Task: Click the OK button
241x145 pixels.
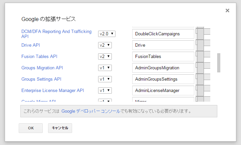Action: 31,128
